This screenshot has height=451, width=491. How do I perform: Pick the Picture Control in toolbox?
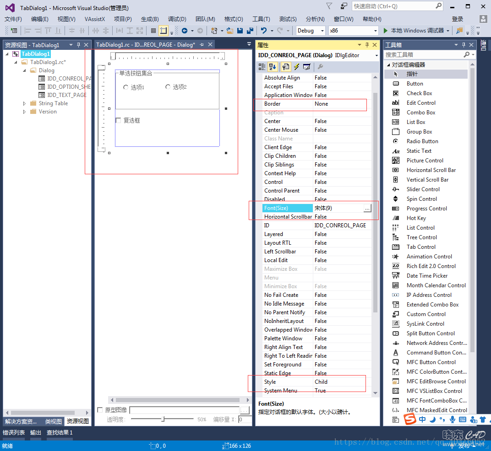(x=426, y=161)
